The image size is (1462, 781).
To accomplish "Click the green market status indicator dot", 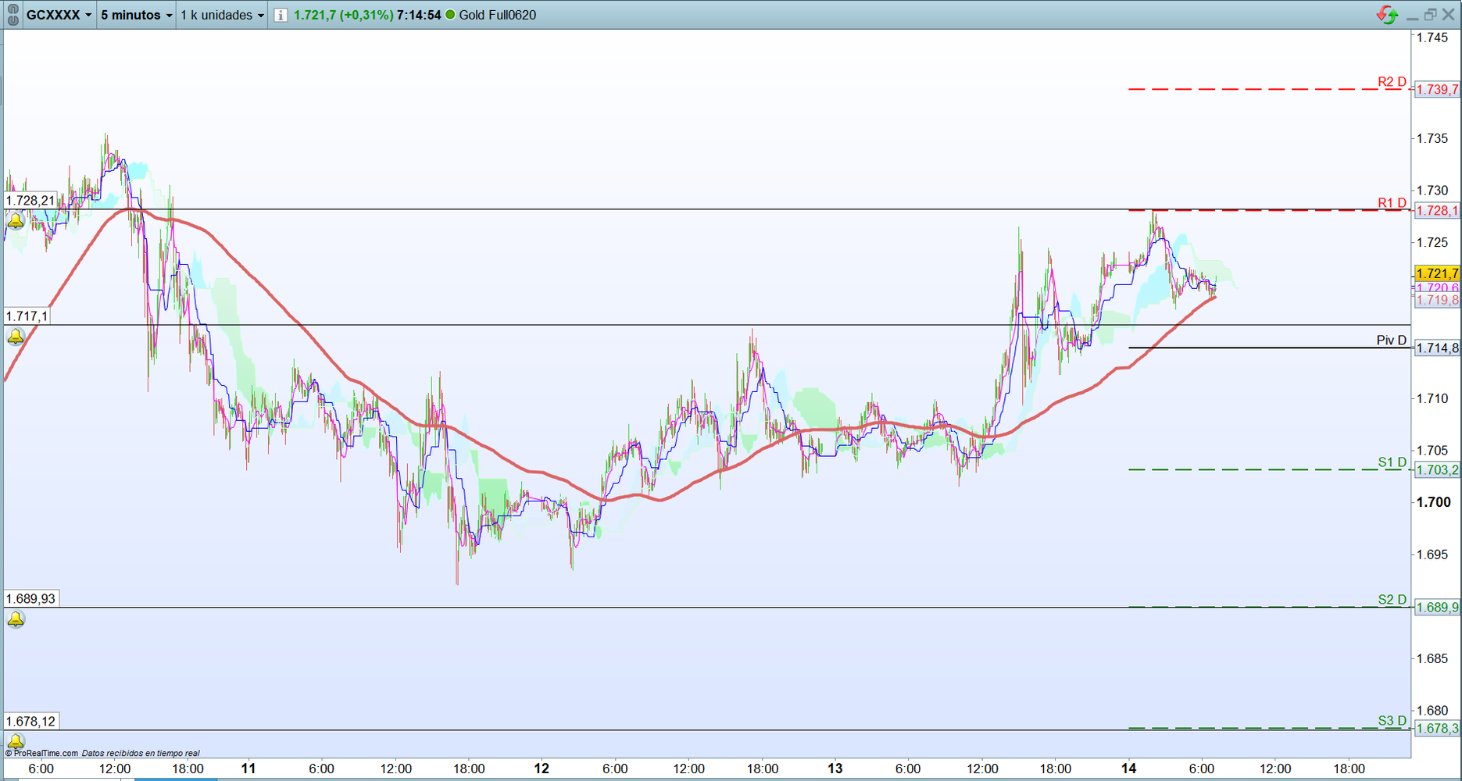I will click(x=450, y=15).
